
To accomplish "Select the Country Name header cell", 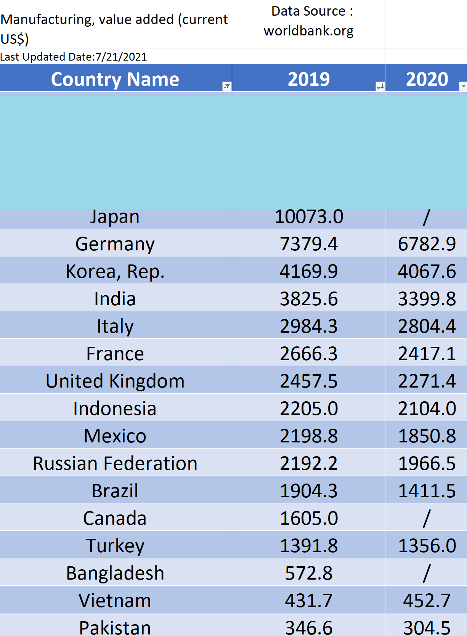I will [x=116, y=78].
